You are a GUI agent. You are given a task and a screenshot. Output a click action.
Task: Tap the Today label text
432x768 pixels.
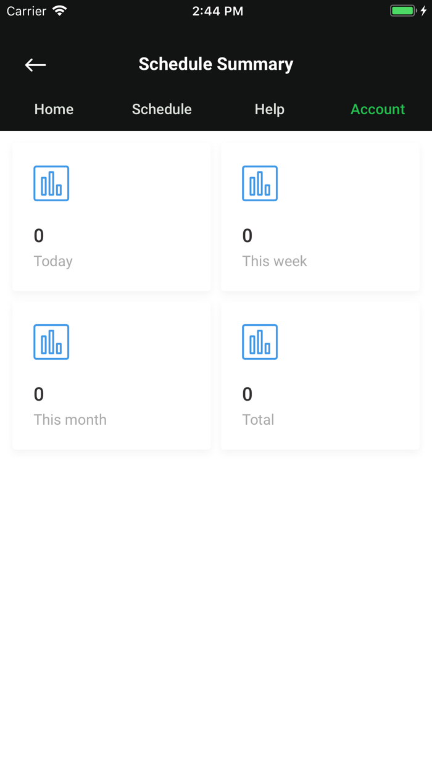click(x=53, y=261)
